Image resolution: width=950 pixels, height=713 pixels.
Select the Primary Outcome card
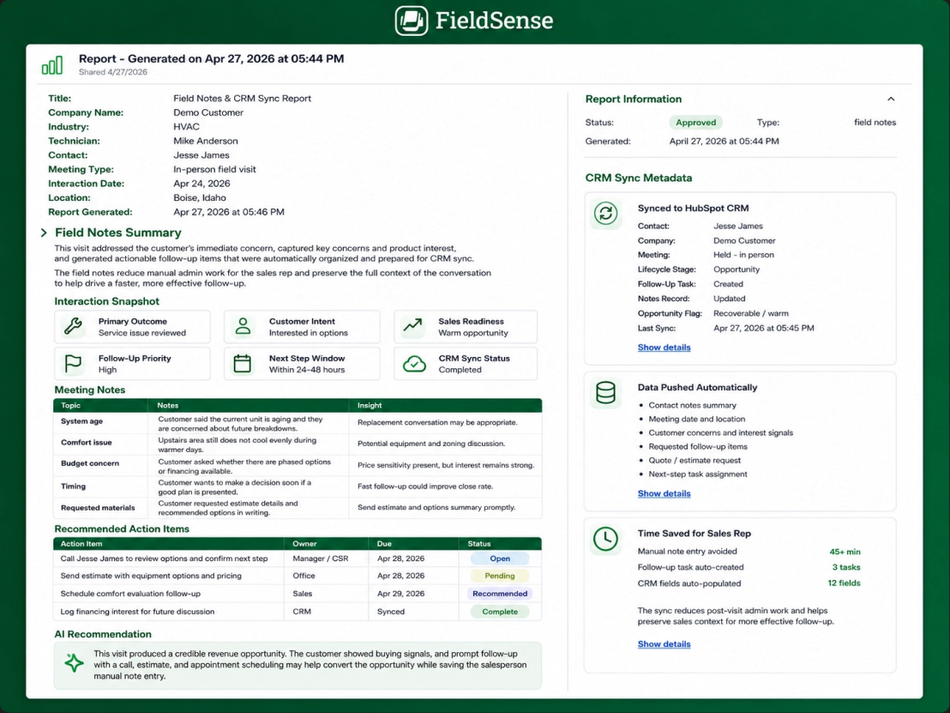coord(132,327)
